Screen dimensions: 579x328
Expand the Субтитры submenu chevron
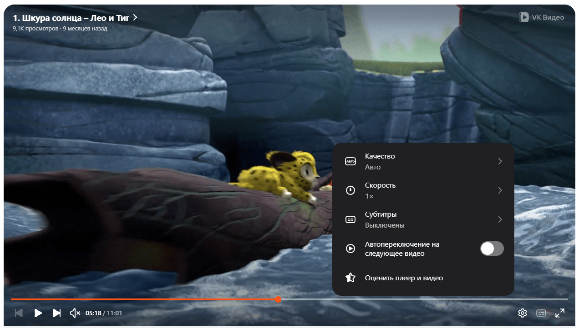[500, 219]
